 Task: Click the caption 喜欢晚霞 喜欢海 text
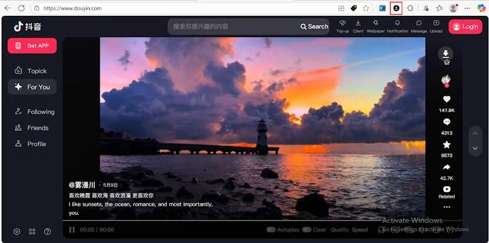coord(111,195)
